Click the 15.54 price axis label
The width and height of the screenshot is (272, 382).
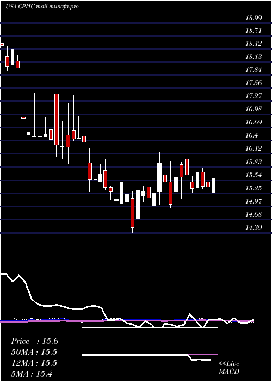click(254, 175)
